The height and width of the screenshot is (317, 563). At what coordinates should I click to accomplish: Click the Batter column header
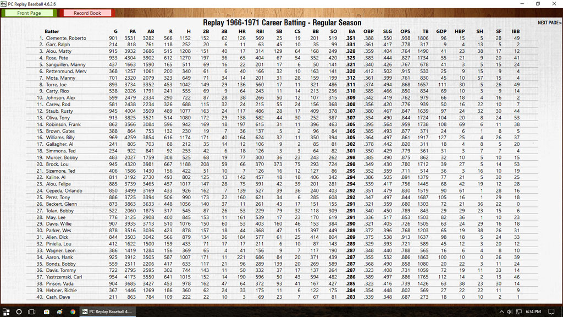(x=52, y=31)
